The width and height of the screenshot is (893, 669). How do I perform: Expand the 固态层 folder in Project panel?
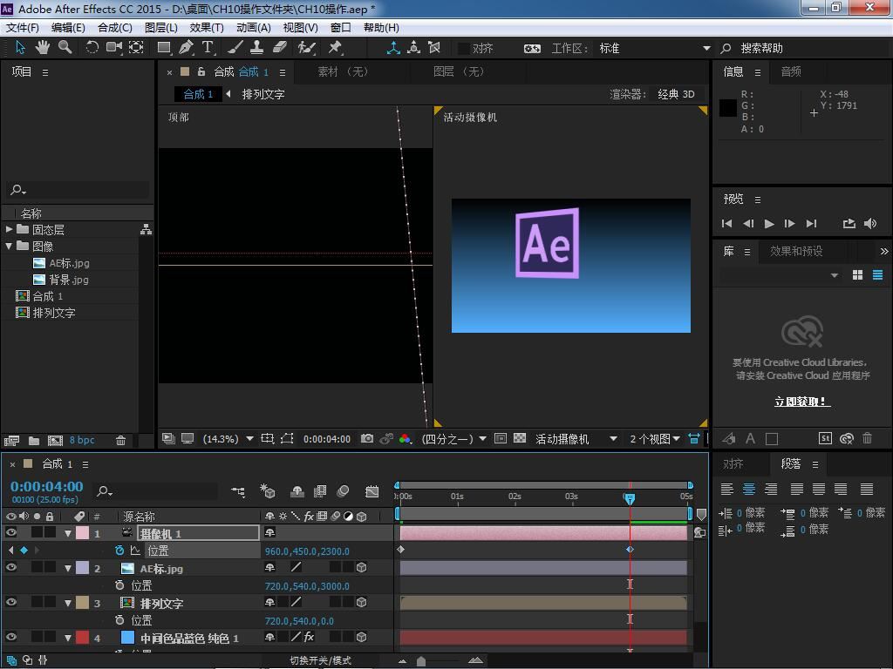[9, 229]
